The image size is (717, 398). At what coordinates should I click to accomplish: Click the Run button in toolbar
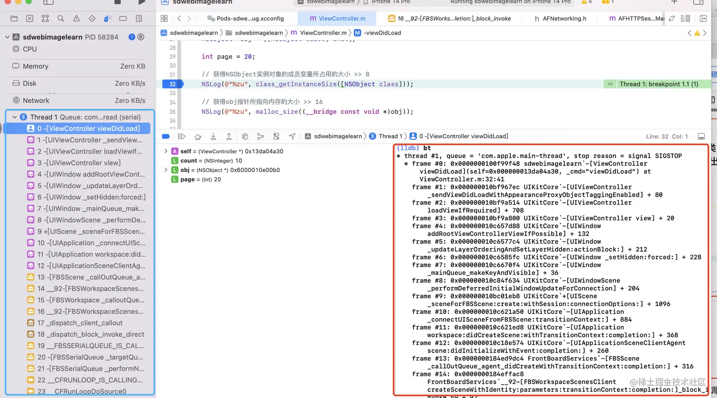142,2
